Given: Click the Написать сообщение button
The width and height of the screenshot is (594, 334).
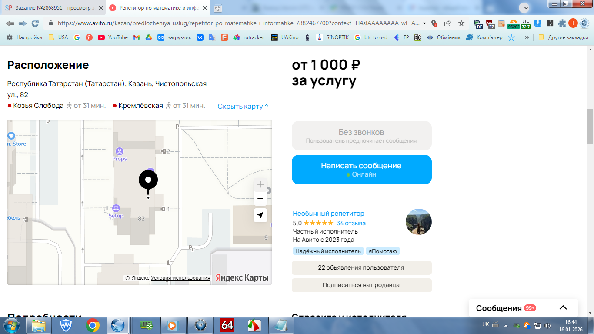Looking at the screenshot, I should pos(361,170).
